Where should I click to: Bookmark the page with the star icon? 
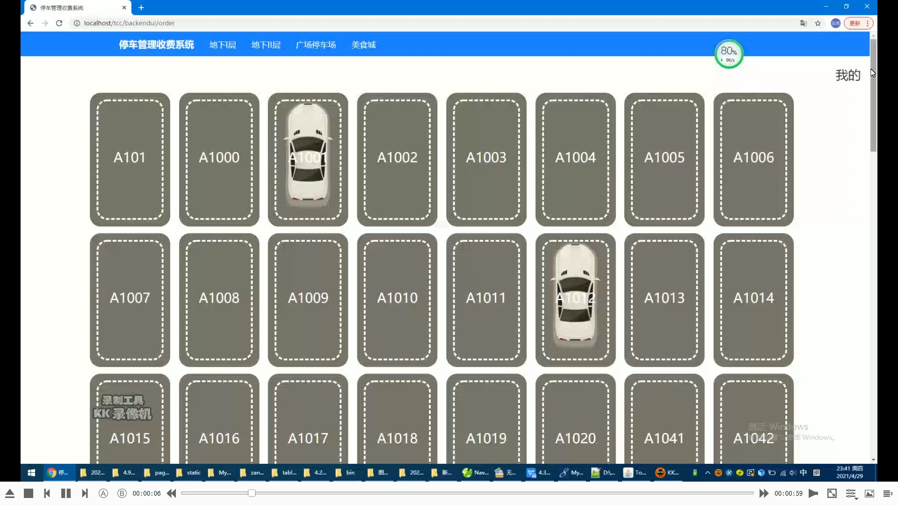tap(818, 23)
